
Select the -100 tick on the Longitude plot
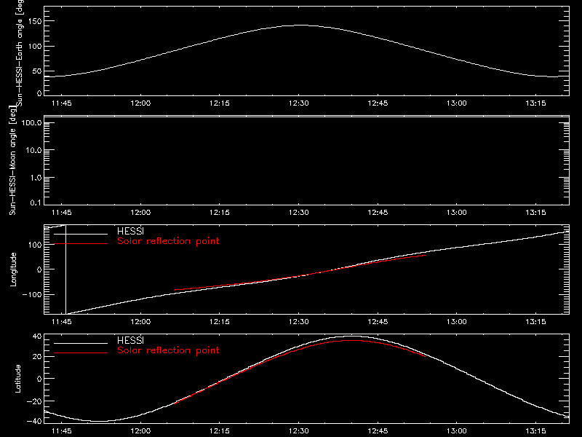coord(32,294)
